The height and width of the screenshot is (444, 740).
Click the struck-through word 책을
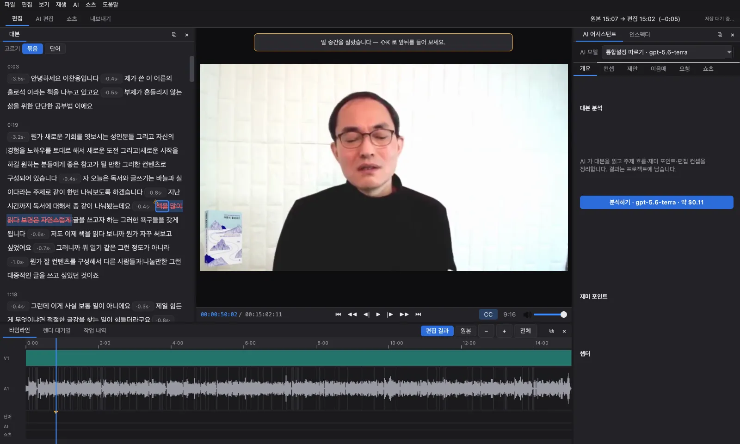(x=162, y=206)
